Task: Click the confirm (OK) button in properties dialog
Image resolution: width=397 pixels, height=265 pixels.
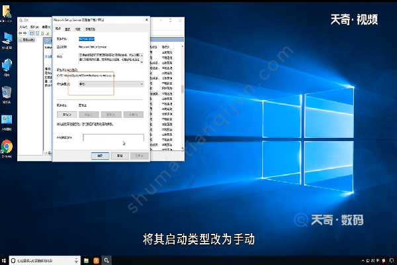Action: [x=100, y=156]
